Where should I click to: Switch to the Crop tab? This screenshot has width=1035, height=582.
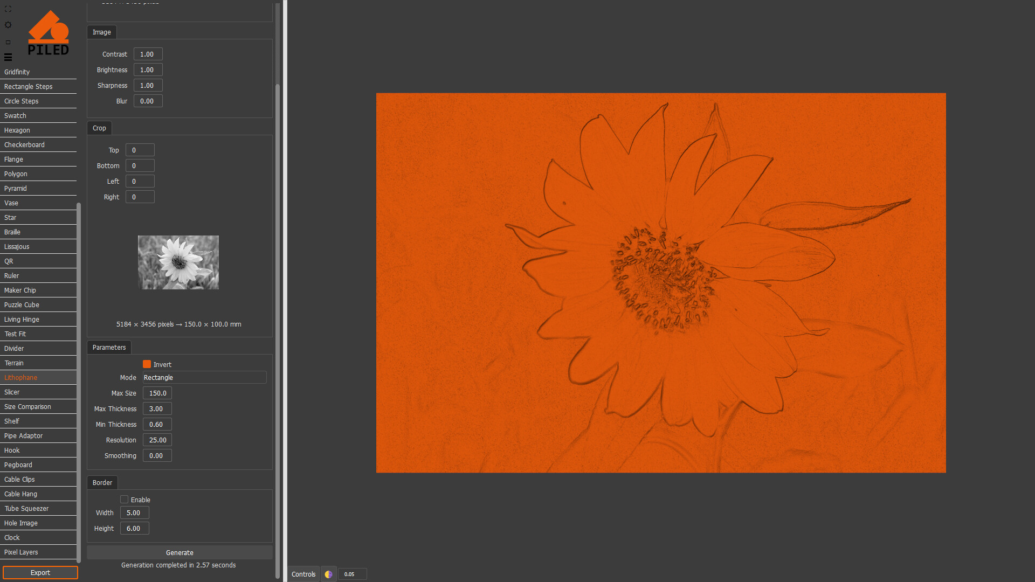coord(99,128)
